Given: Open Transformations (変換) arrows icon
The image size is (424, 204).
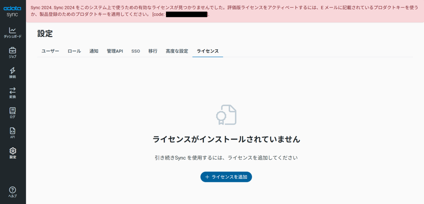Looking at the screenshot, I should pyautogui.click(x=13, y=93).
